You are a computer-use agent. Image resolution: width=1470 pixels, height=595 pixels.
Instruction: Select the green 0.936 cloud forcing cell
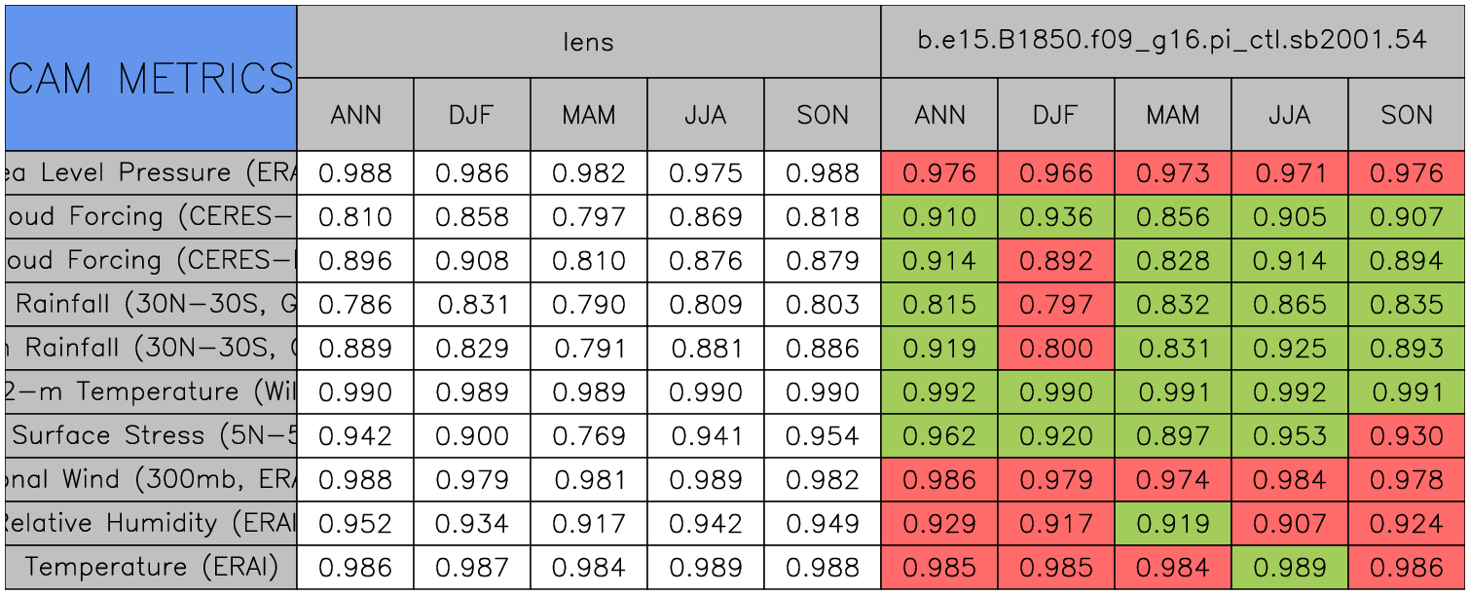pos(1055,217)
